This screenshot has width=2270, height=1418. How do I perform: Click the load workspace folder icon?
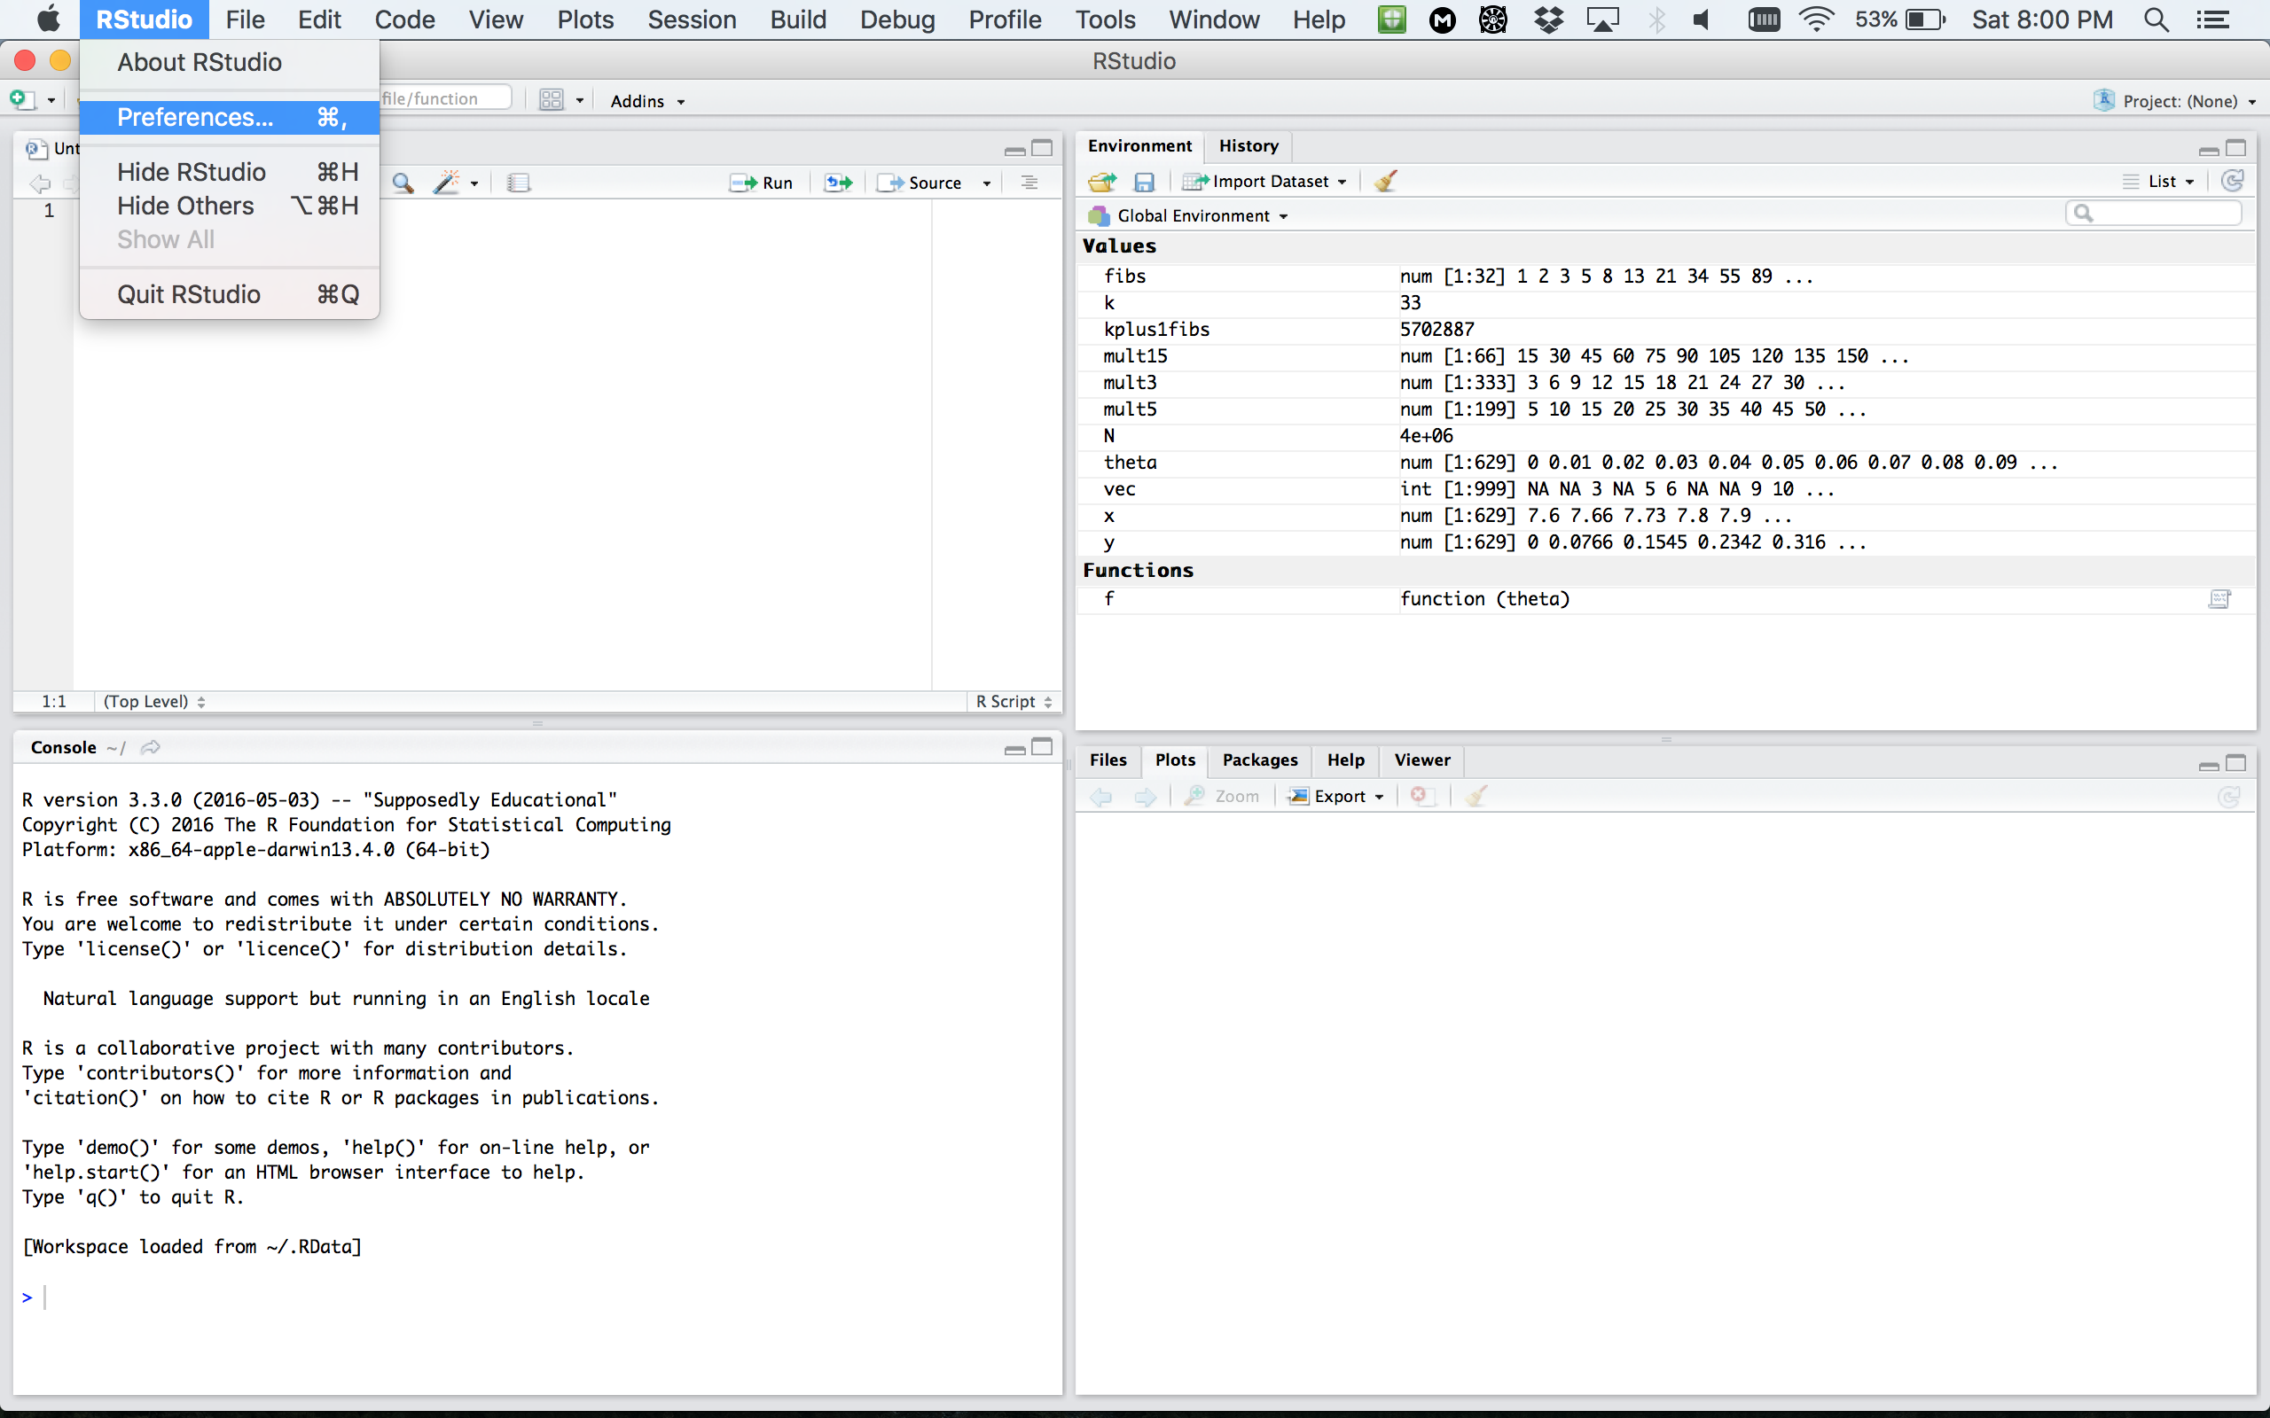pyautogui.click(x=1101, y=182)
